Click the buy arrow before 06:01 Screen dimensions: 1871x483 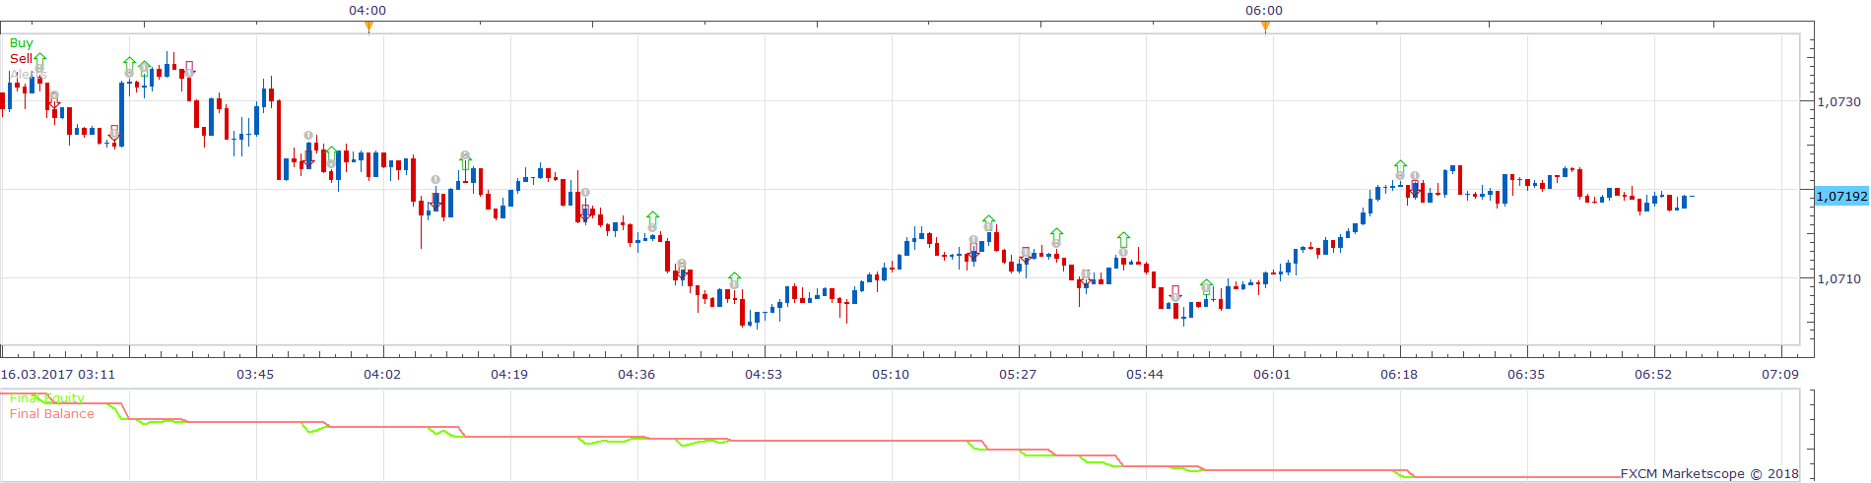tap(1207, 286)
